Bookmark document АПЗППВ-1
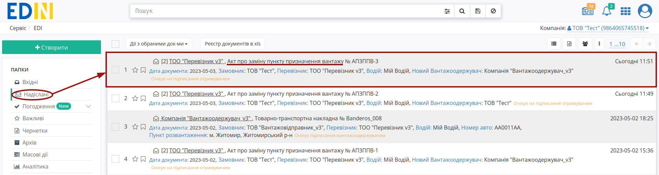The width and height of the screenshot is (659, 175). point(143,159)
